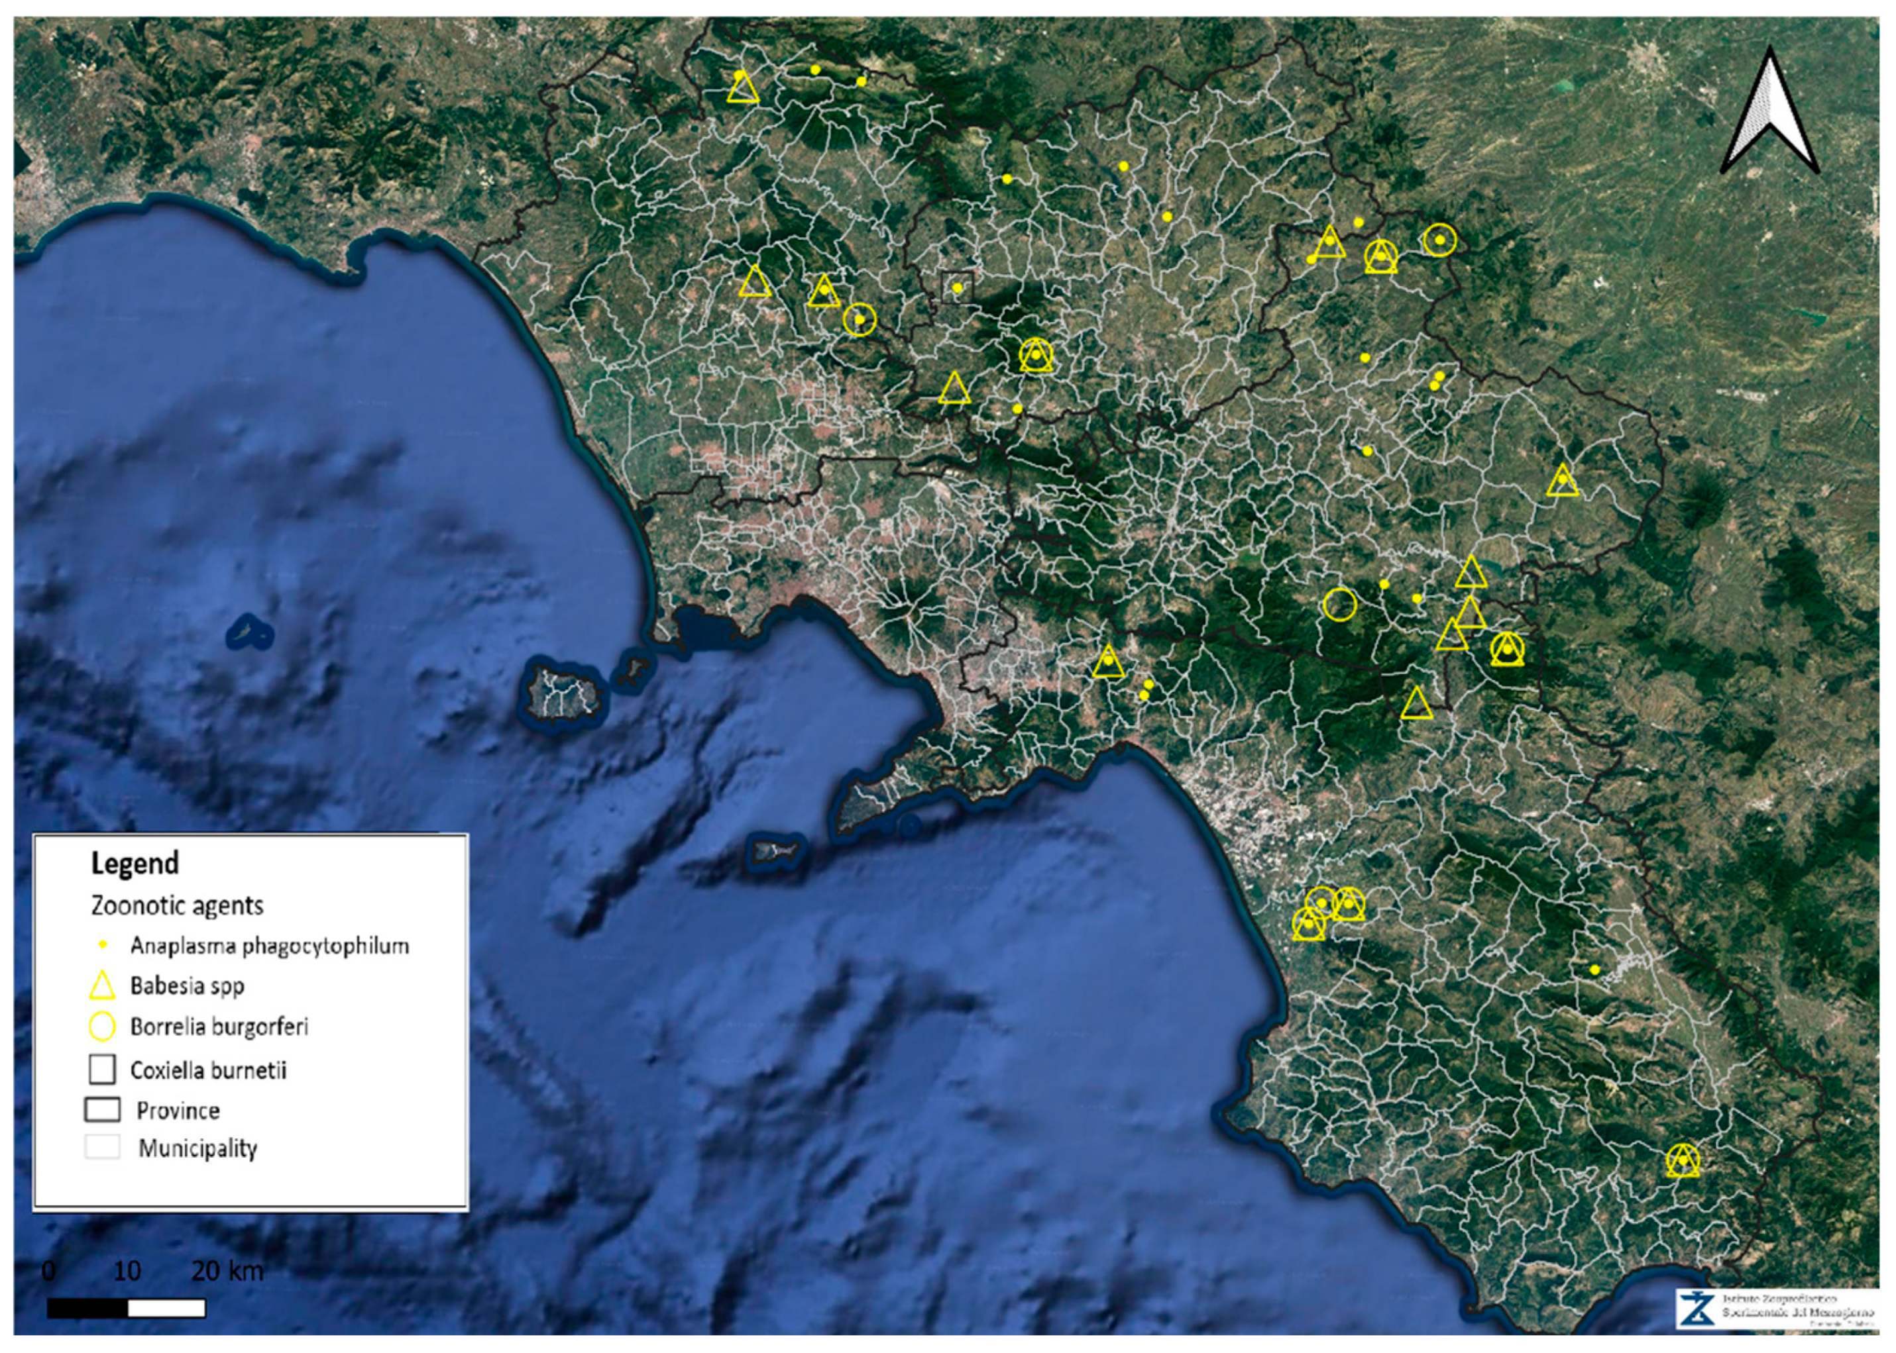Click the Province boundary legend symbol

[x=101, y=1110]
